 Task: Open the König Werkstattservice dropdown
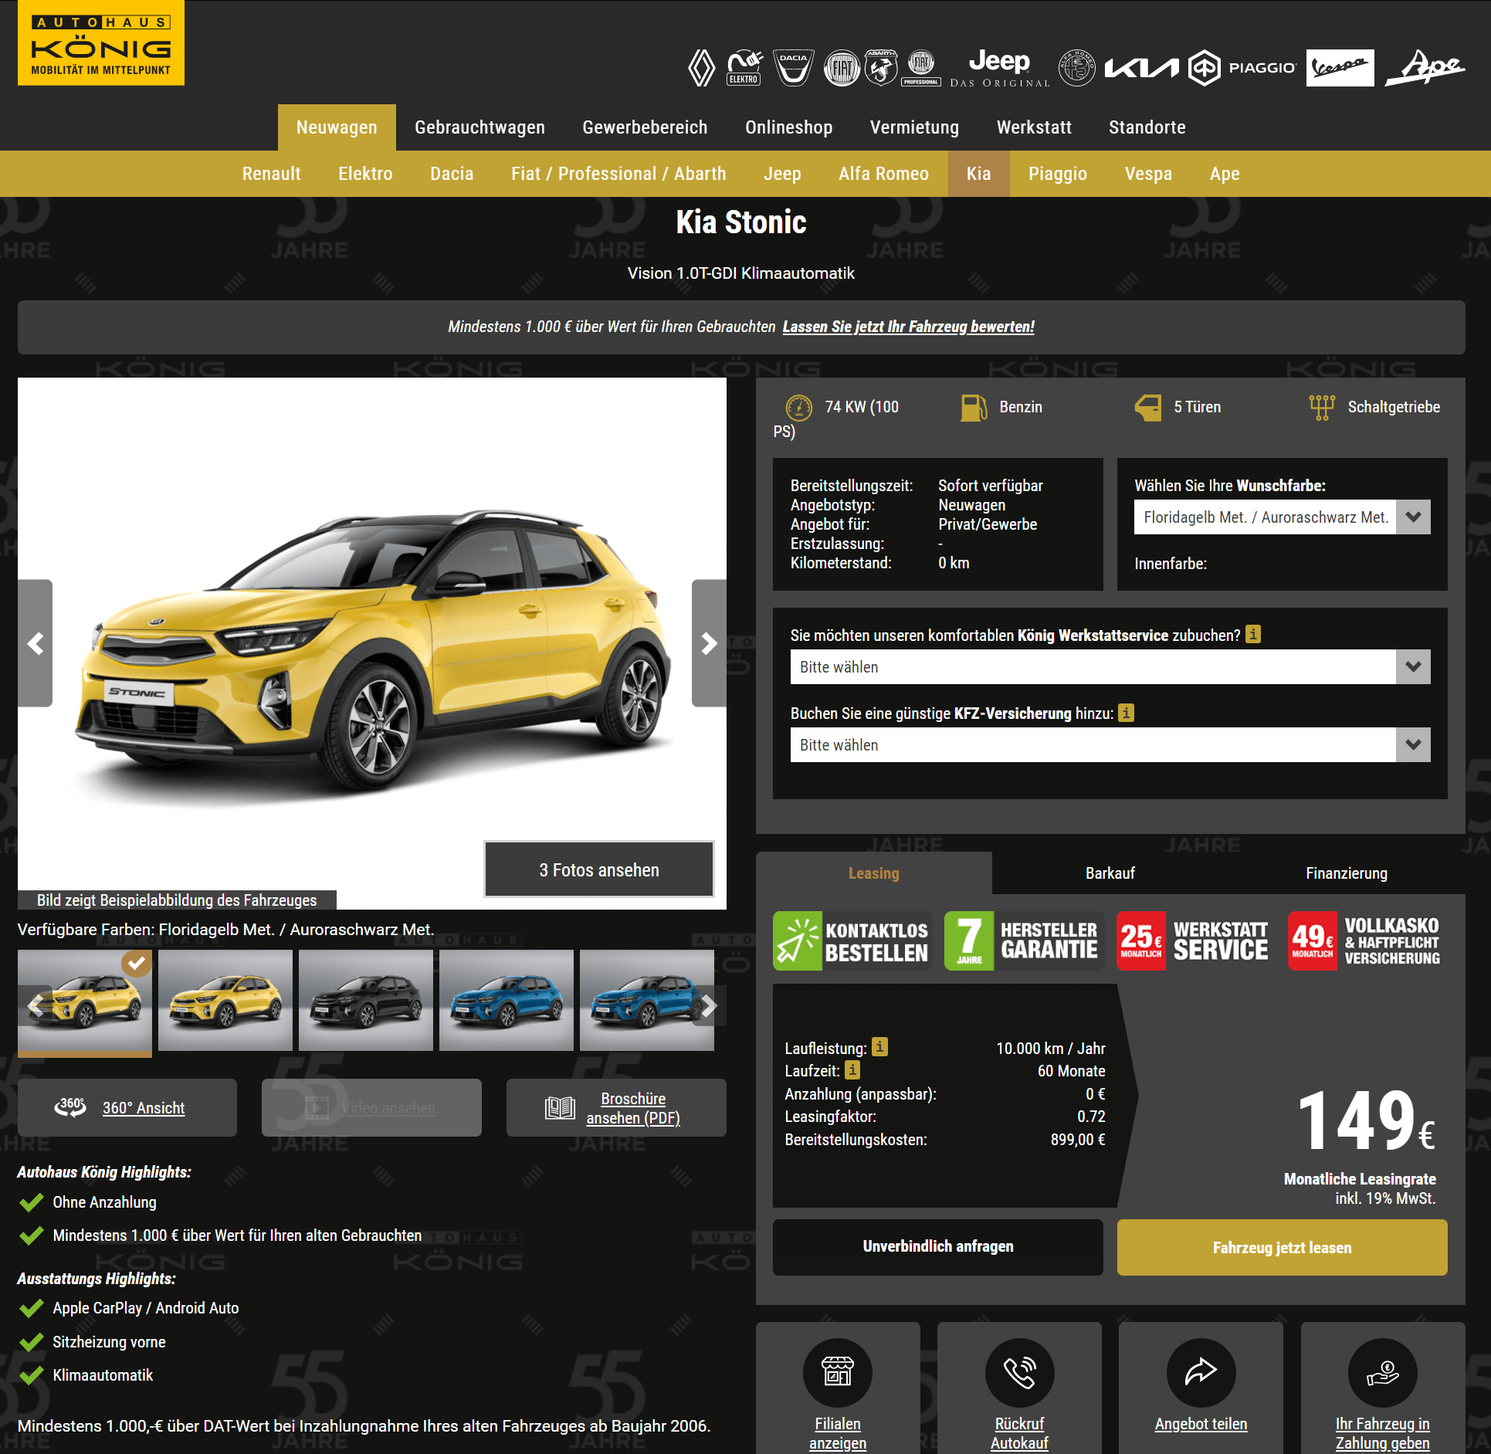click(1110, 667)
